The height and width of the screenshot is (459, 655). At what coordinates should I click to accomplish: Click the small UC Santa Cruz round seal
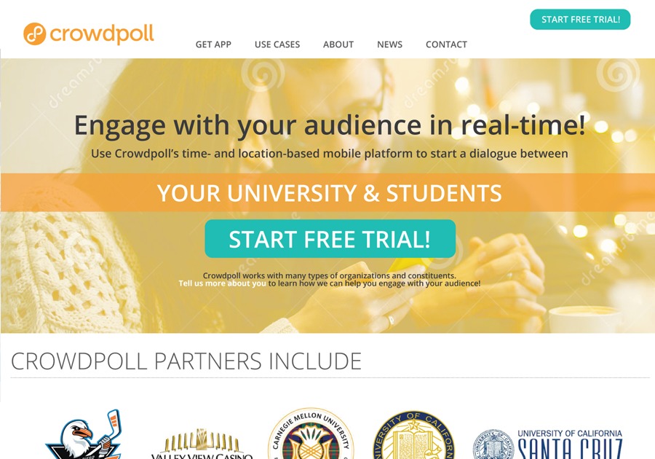pyautogui.click(x=493, y=444)
